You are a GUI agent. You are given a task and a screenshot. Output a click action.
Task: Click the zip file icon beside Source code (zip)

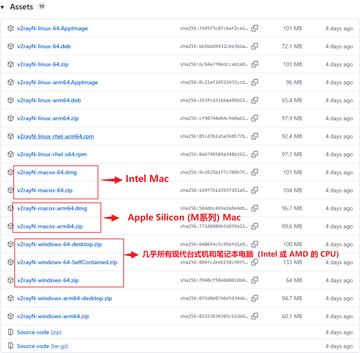click(11, 332)
